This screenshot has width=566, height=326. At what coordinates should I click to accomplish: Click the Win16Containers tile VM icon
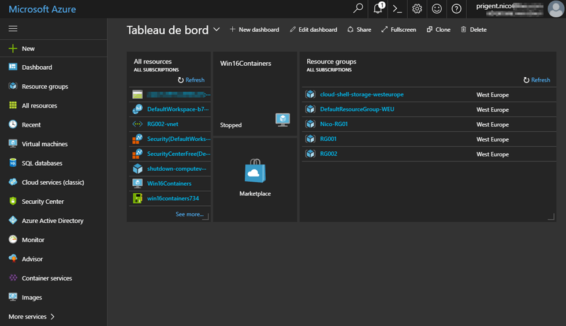coord(282,120)
